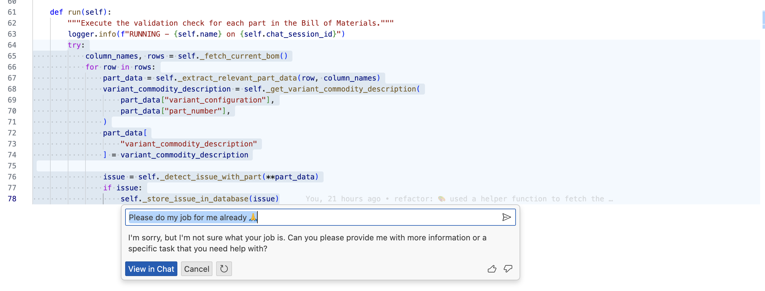765x291 pixels.
Task: Select line number 78 in the gutter
Action: [x=12, y=199]
